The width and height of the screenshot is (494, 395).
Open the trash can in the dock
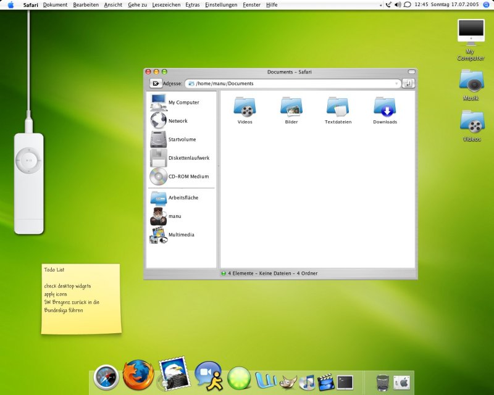pos(382,383)
